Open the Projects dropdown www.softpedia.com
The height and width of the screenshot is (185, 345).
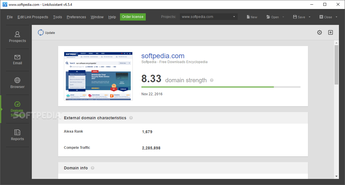[x=209, y=17]
